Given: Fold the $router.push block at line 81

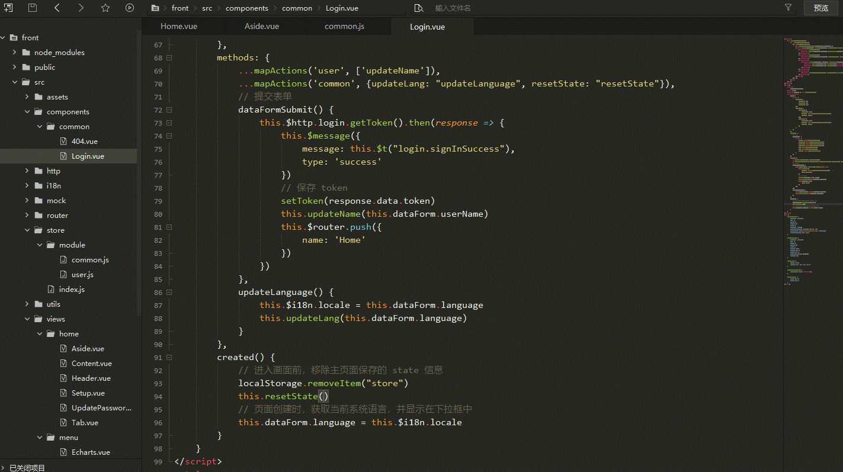Looking at the screenshot, I should coord(169,227).
